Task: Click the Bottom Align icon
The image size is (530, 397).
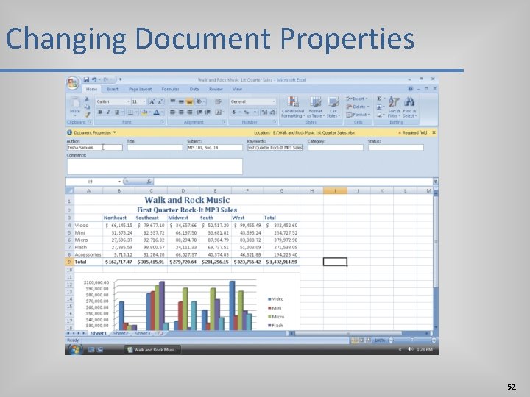Action: coord(190,101)
